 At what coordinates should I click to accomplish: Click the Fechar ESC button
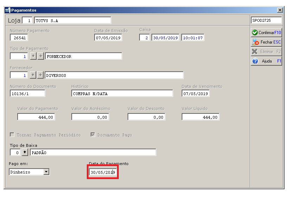(266, 42)
